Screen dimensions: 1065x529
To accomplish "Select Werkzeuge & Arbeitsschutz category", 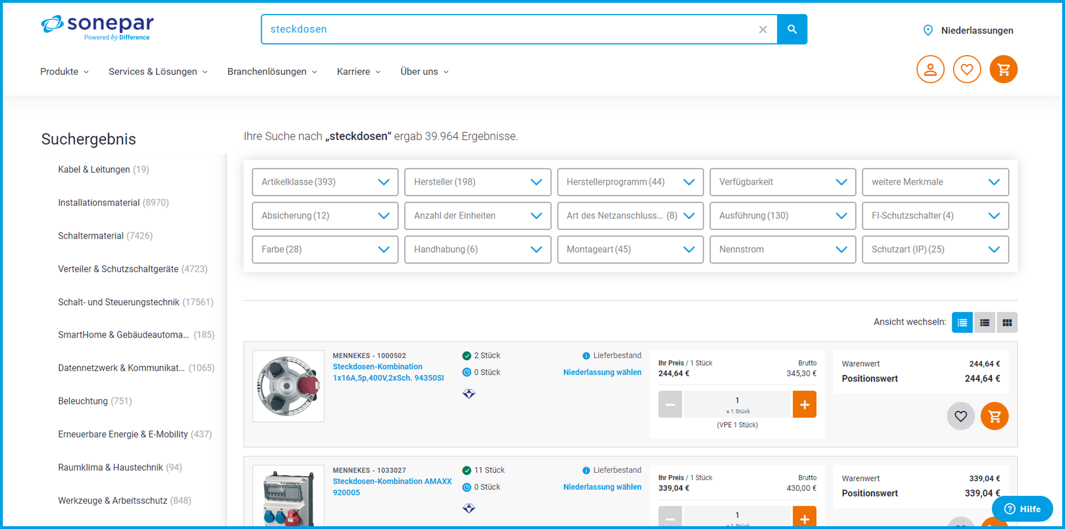I will (x=124, y=501).
